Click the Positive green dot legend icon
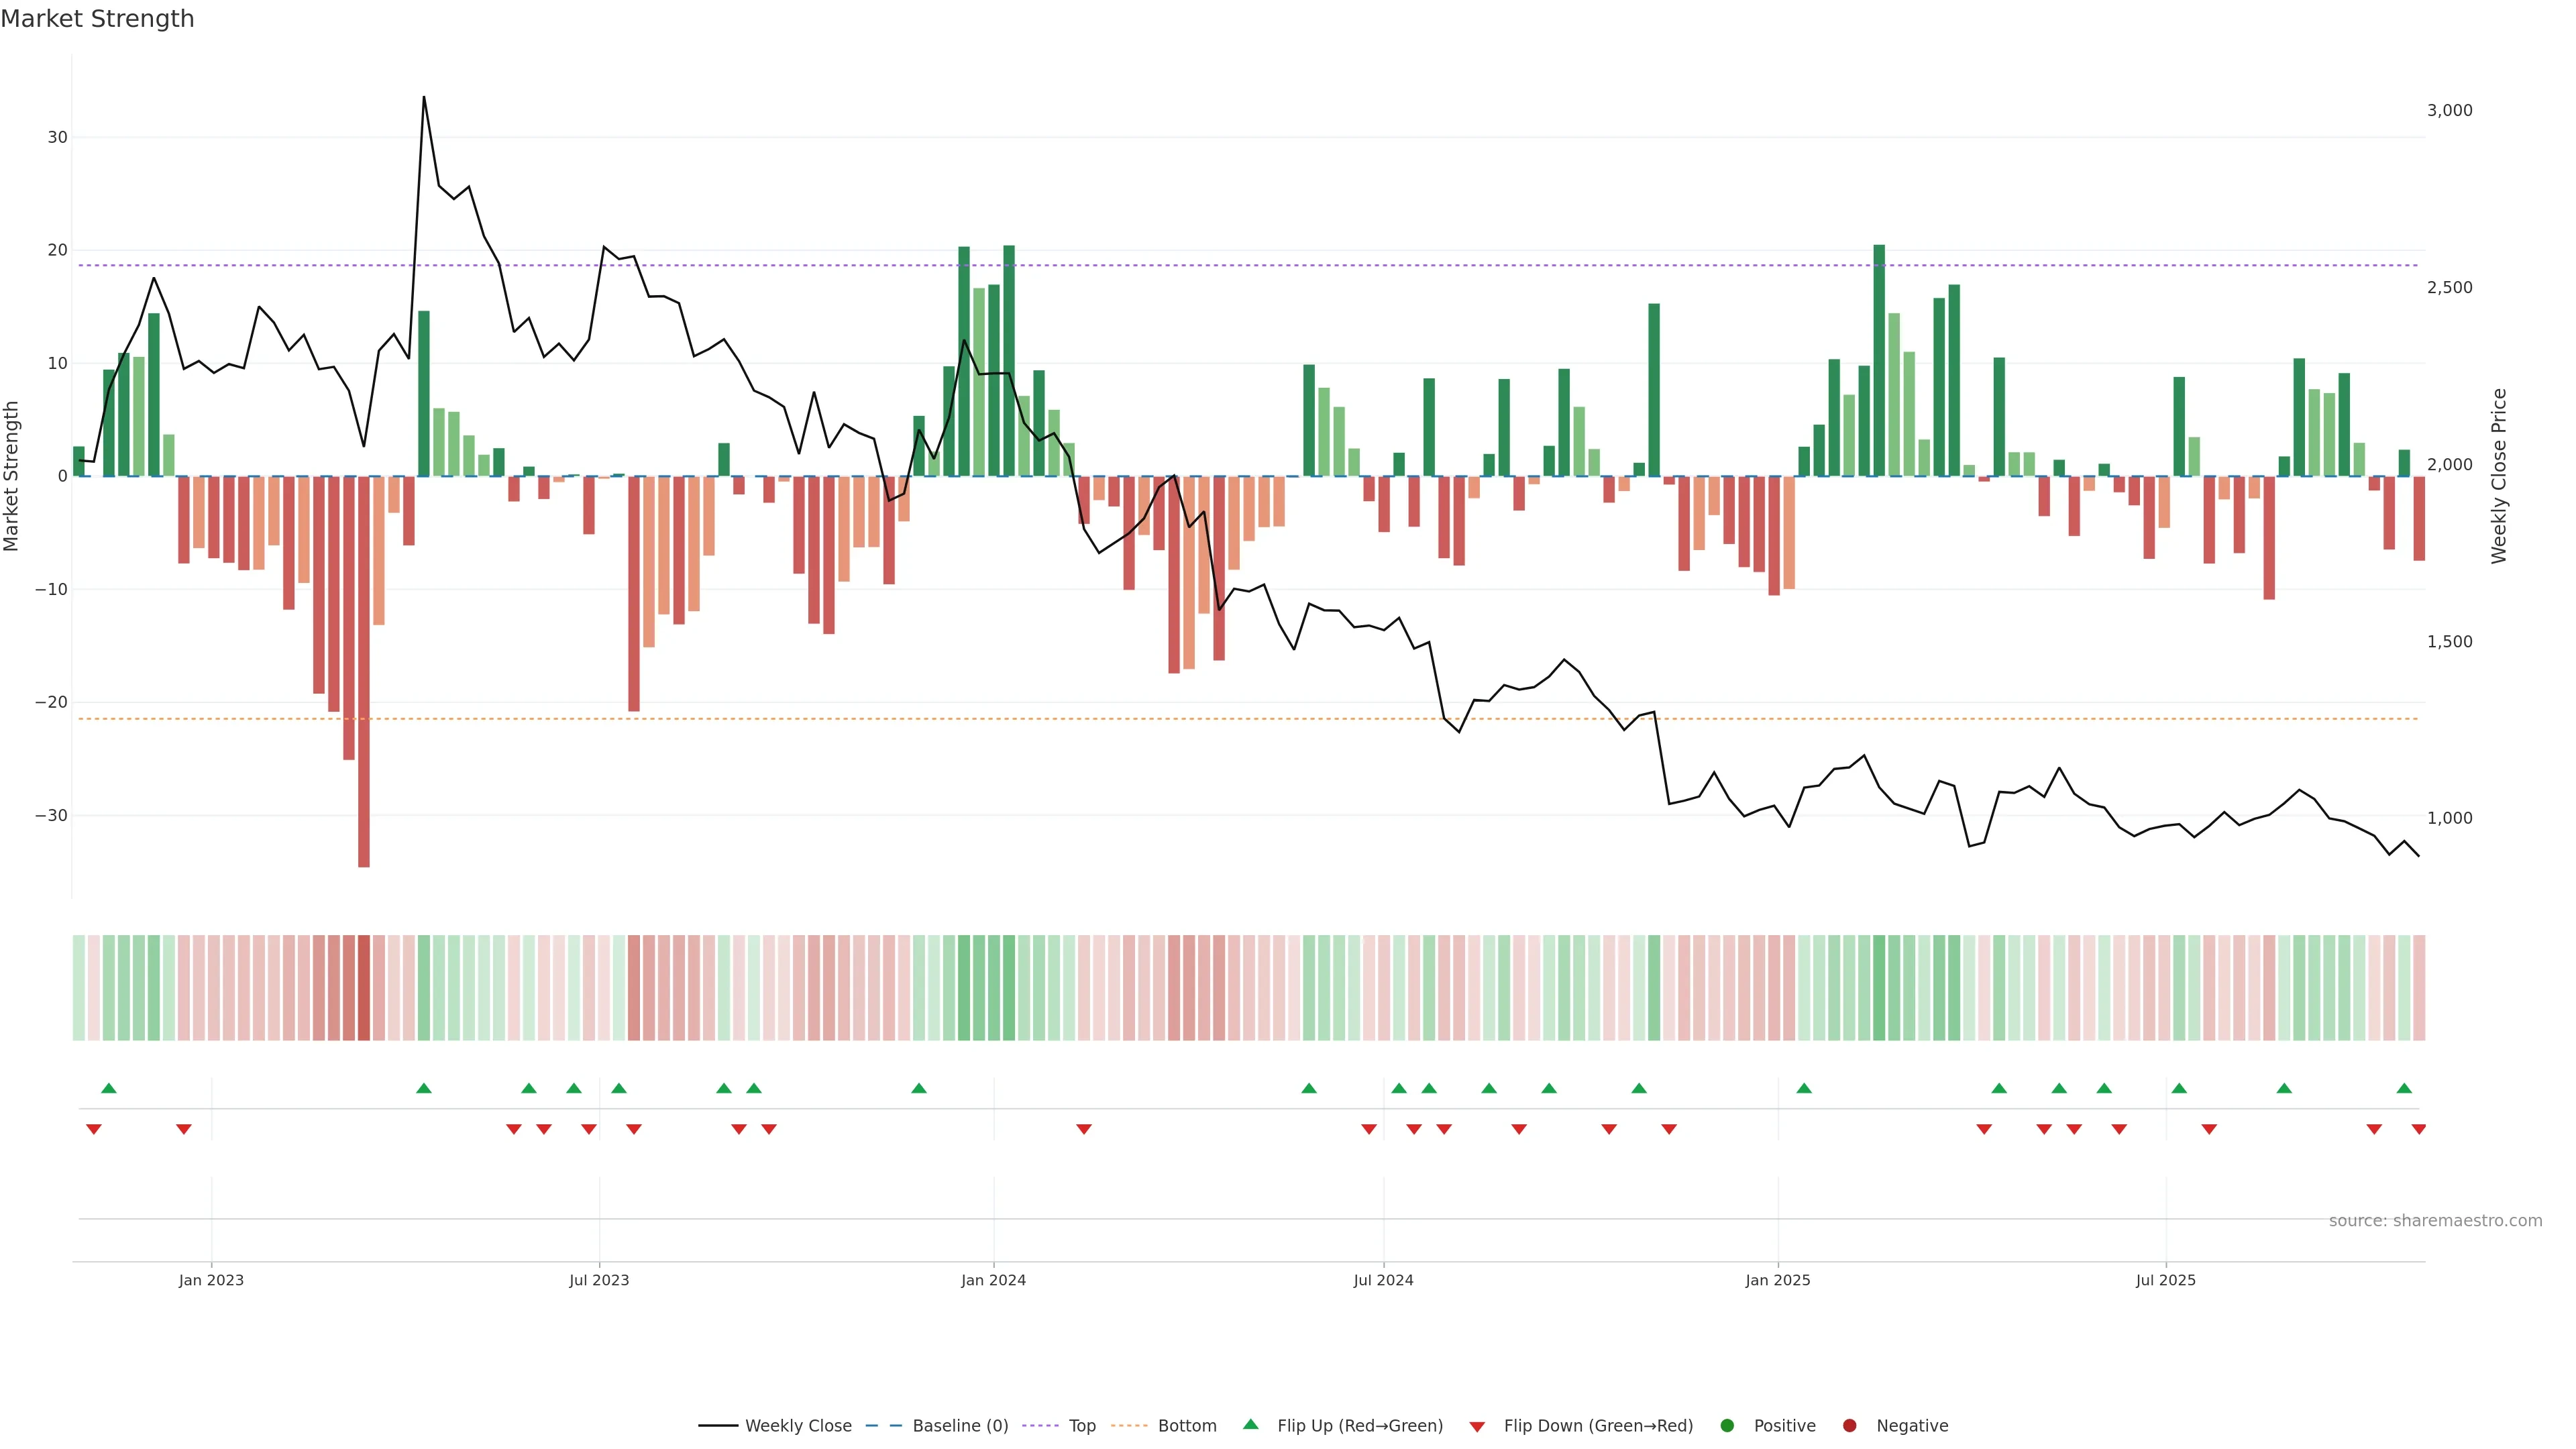This screenshot has height=1449, width=2576. [1727, 1426]
